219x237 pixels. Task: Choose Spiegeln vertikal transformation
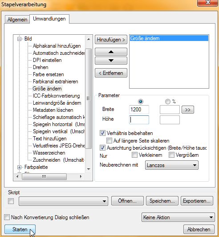59,131
